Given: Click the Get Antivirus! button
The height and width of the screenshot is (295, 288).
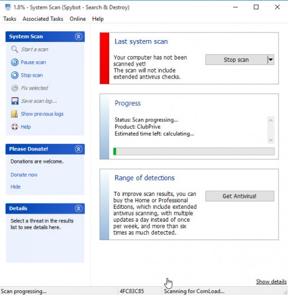Looking at the screenshot, I should (240, 196).
